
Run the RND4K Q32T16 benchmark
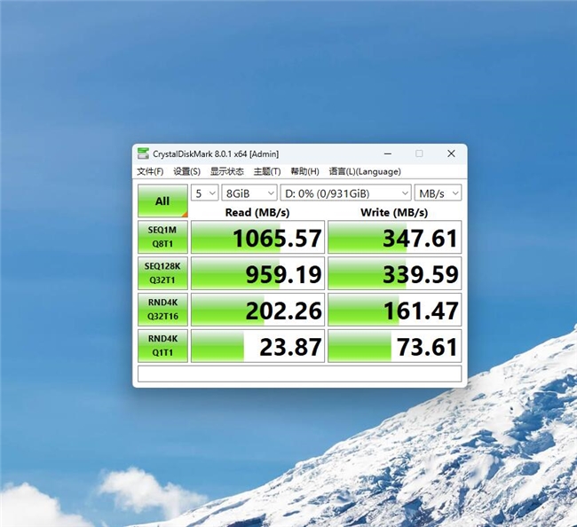(x=162, y=310)
